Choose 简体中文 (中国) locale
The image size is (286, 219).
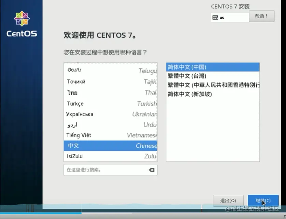click(213, 67)
